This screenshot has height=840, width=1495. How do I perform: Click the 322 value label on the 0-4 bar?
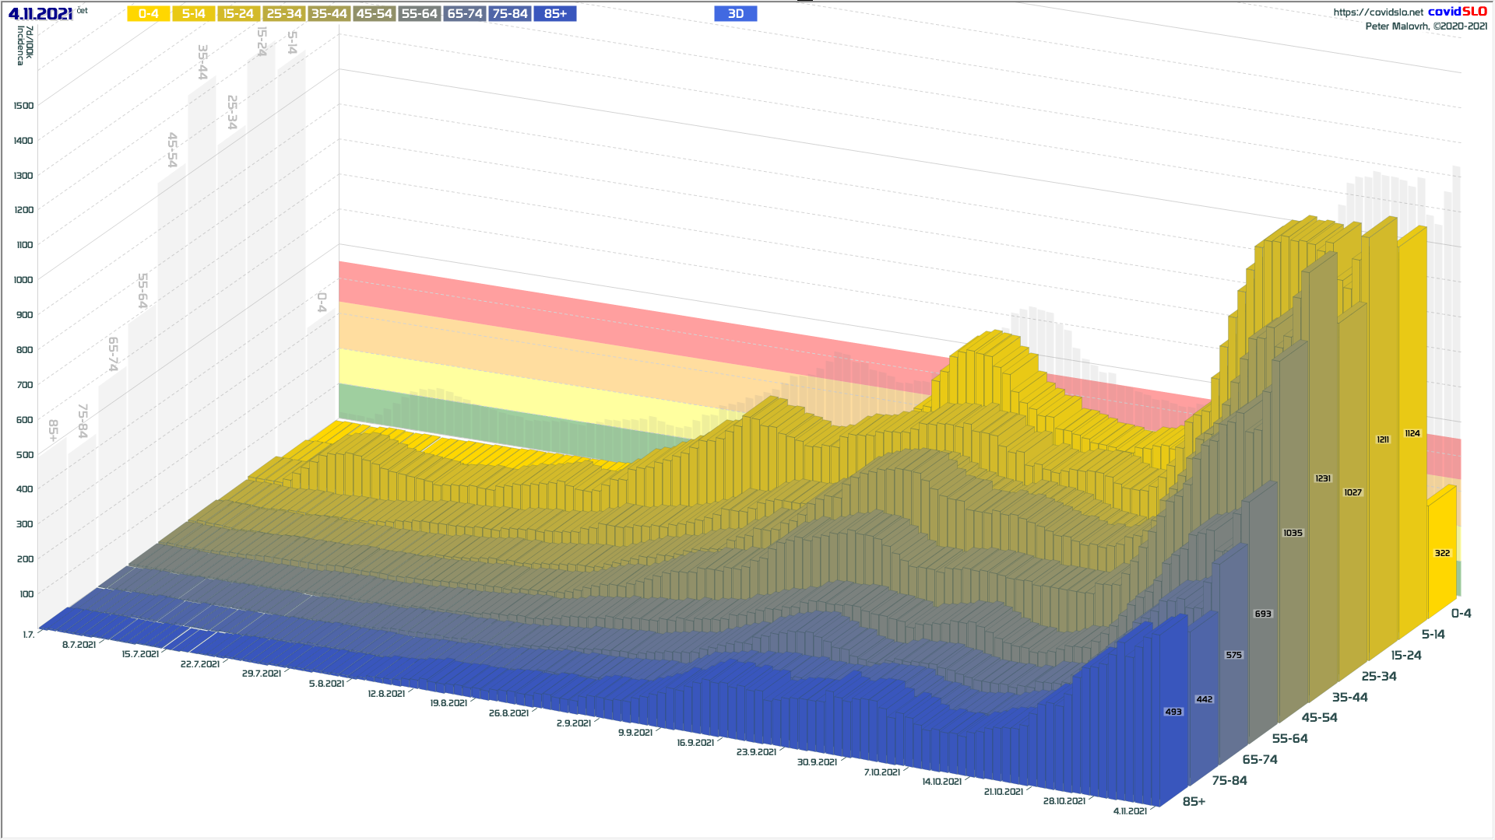coord(1442,553)
